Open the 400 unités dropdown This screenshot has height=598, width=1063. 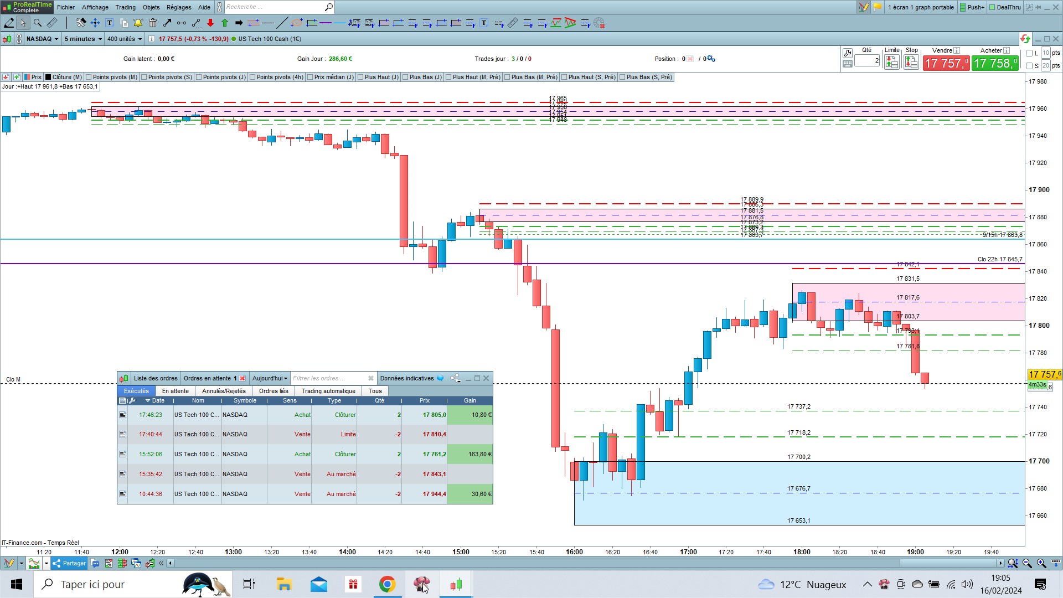125,39
